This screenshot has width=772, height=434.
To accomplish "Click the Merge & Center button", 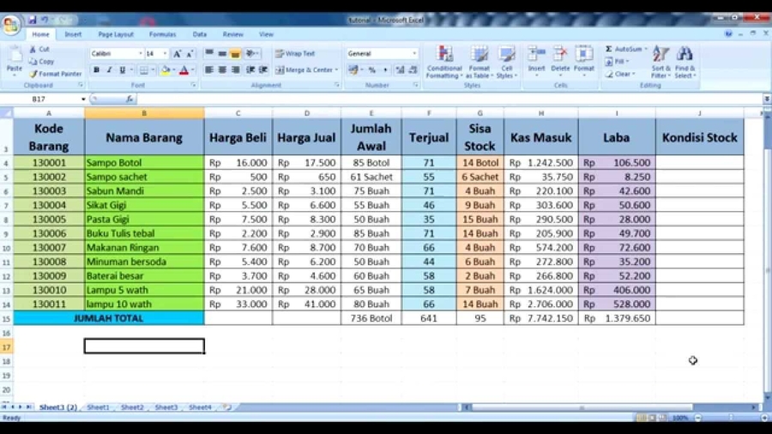I will tap(305, 70).
